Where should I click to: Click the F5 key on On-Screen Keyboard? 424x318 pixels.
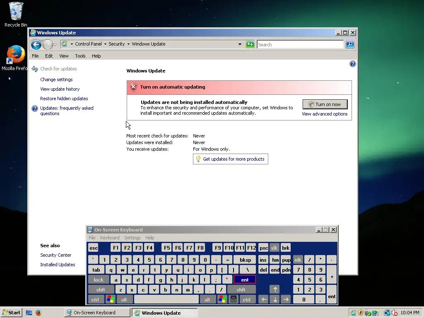[167, 248]
